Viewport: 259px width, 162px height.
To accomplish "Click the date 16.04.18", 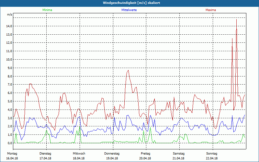I will click(x=12, y=158).
